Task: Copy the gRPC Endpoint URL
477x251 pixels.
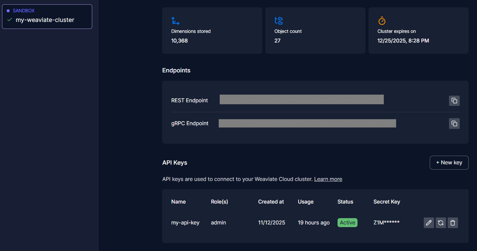Action: [x=454, y=124]
